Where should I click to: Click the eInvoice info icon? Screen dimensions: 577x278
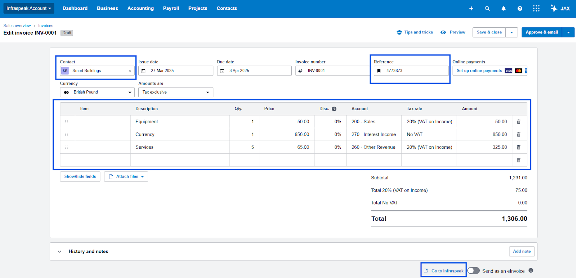[x=531, y=270]
